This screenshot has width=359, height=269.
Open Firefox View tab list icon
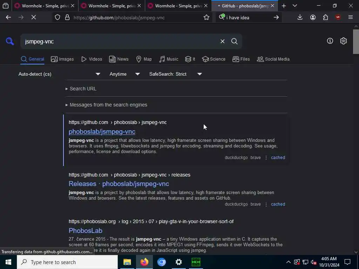tap(6, 6)
